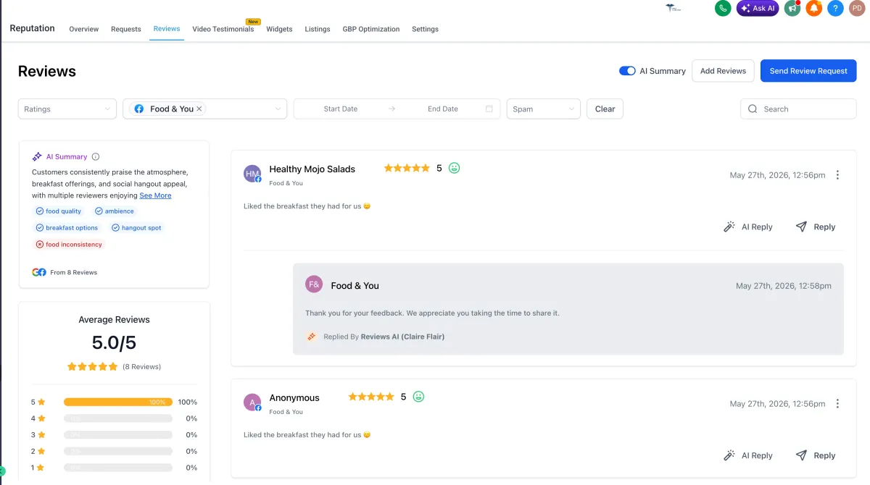
Task: Click the search magnifier icon
Action: click(x=753, y=109)
